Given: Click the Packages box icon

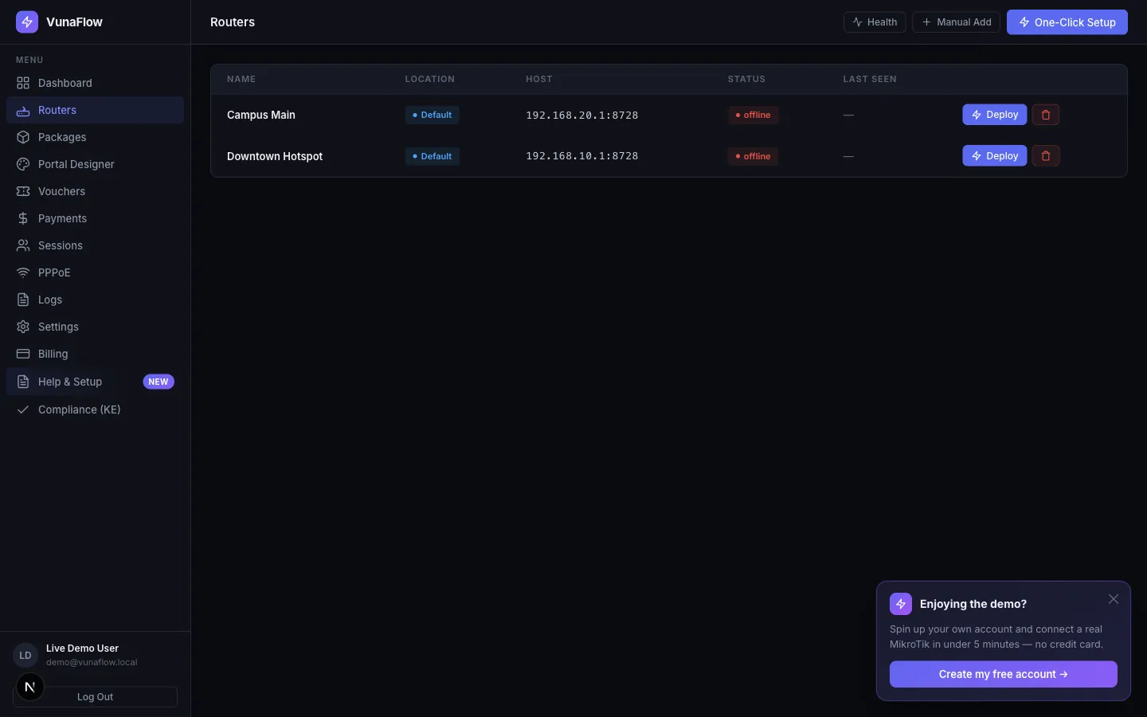Looking at the screenshot, I should [x=23, y=137].
